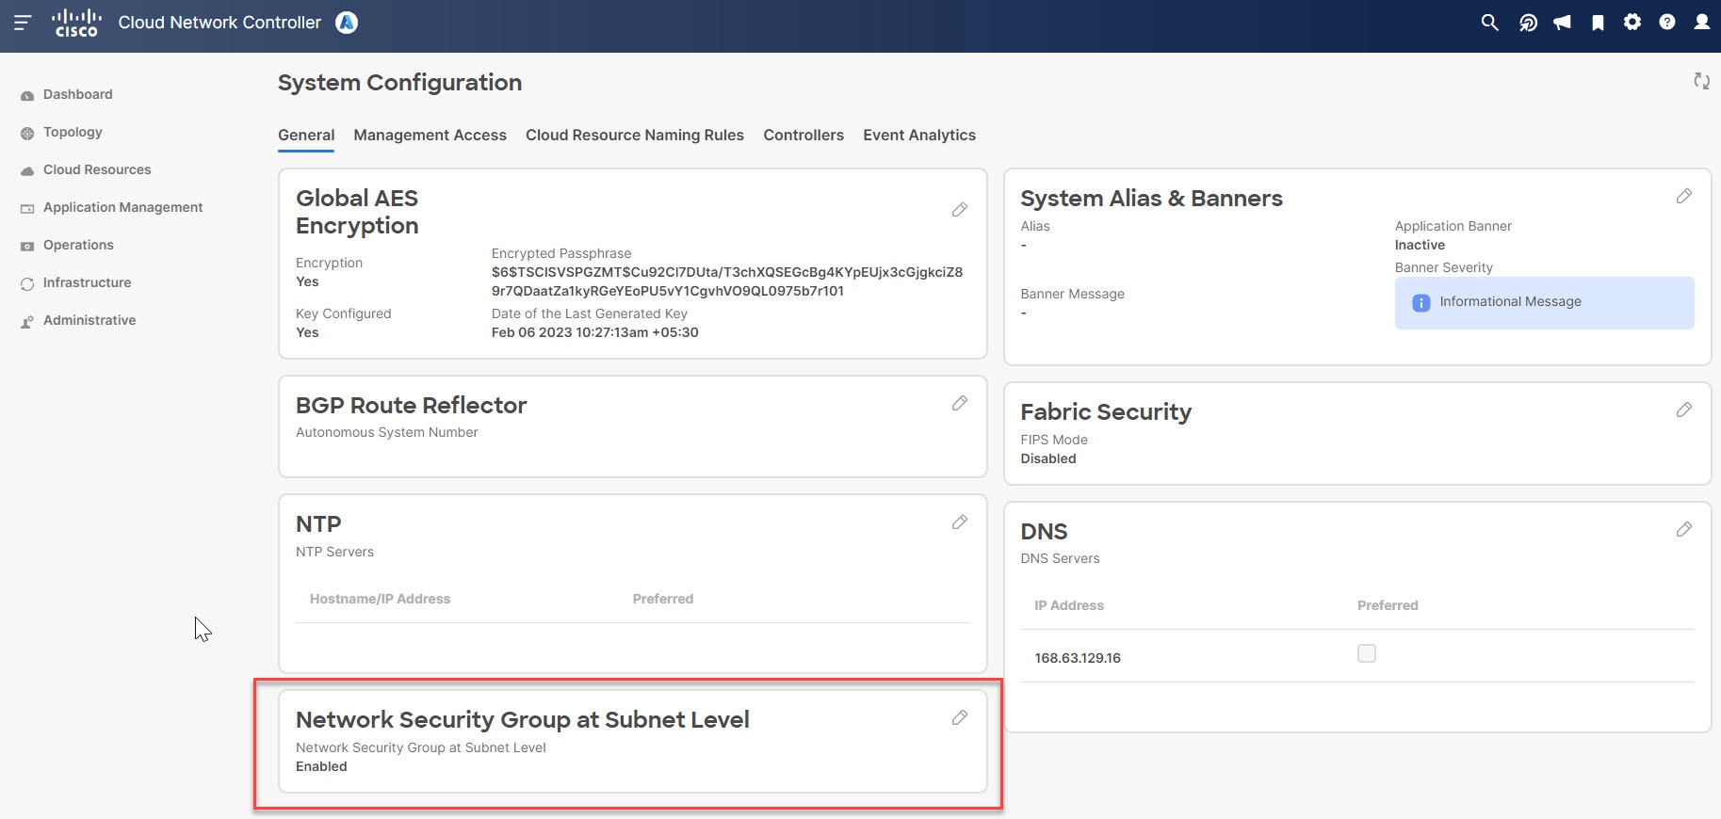The image size is (1721, 819).
Task: Switch to the Management Access tab
Action: 430,136
